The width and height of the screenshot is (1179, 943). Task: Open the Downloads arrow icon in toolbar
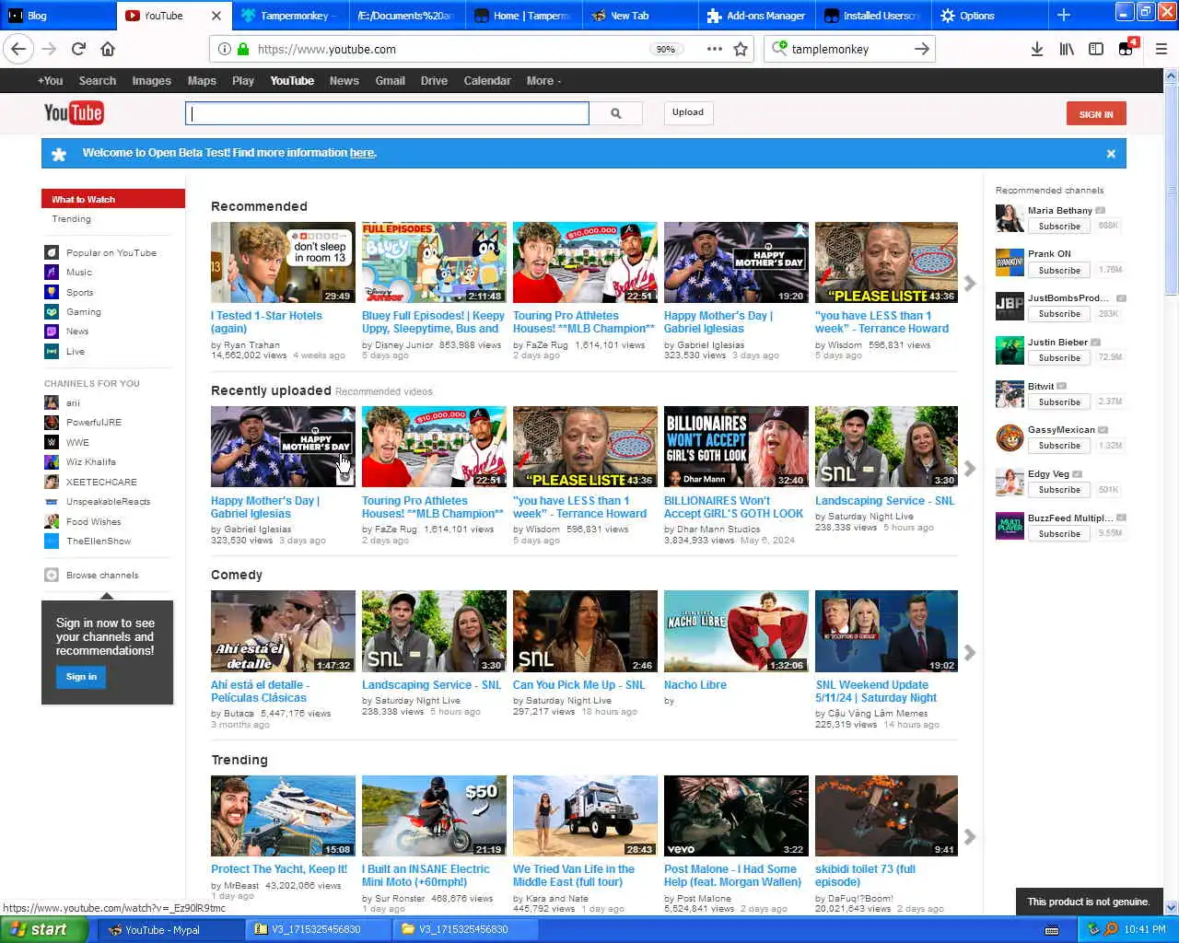tap(1036, 49)
